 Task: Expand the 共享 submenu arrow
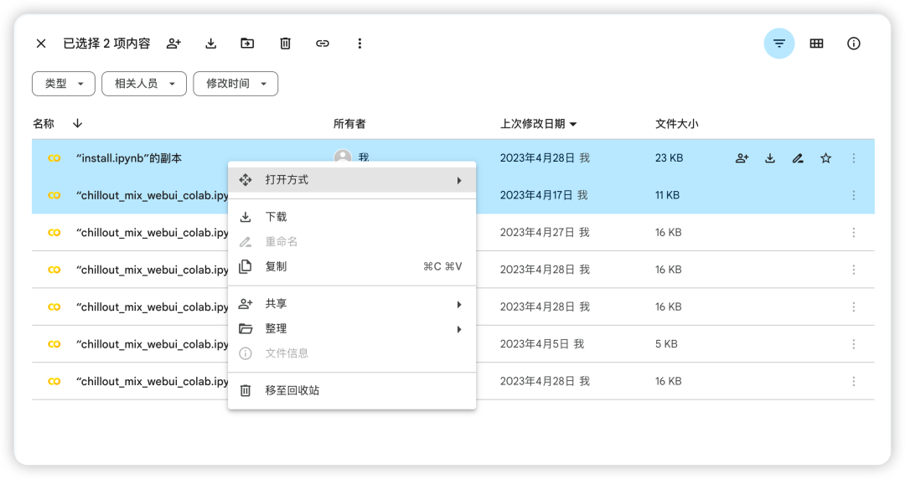[459, 305]
